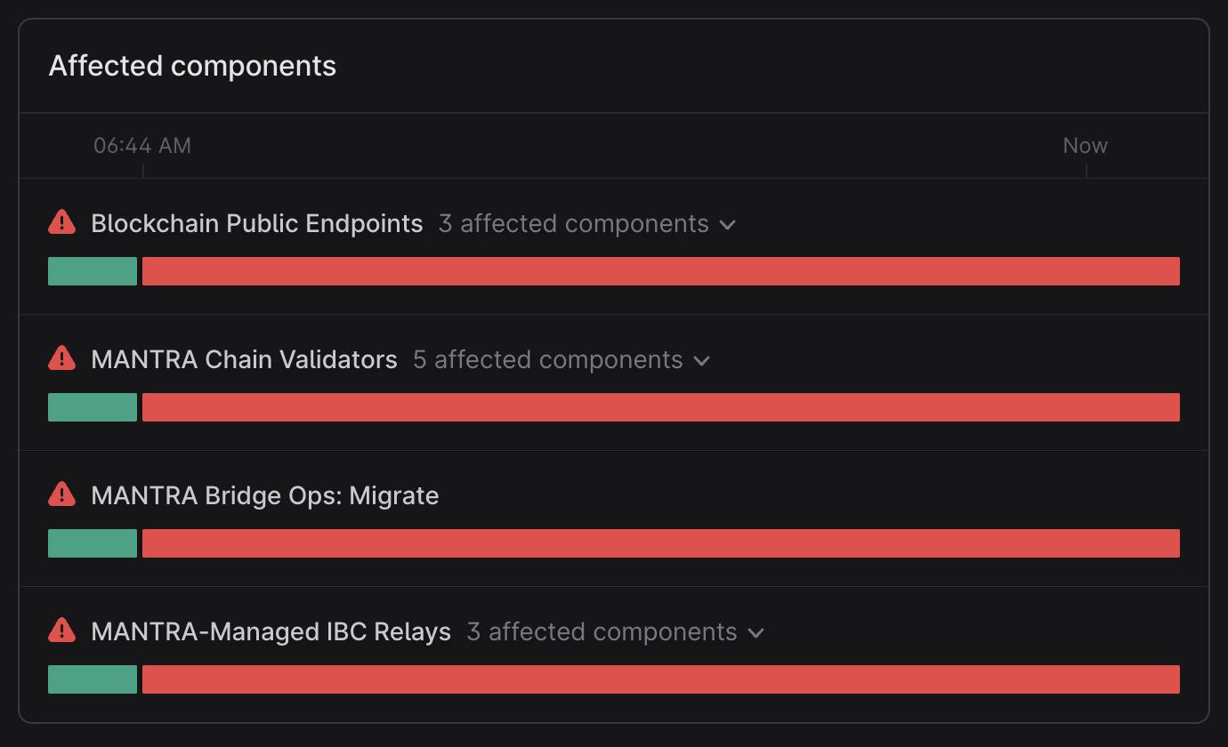Click warning icon beside MANTRA Bridge Ops: Migrate
Screen dimensions: 1228x747
click(61, 494)
